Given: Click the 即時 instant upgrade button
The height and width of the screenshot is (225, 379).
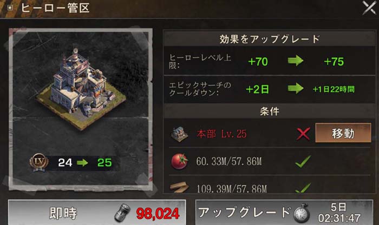Looking at the screenshot, I should point(97,212).
